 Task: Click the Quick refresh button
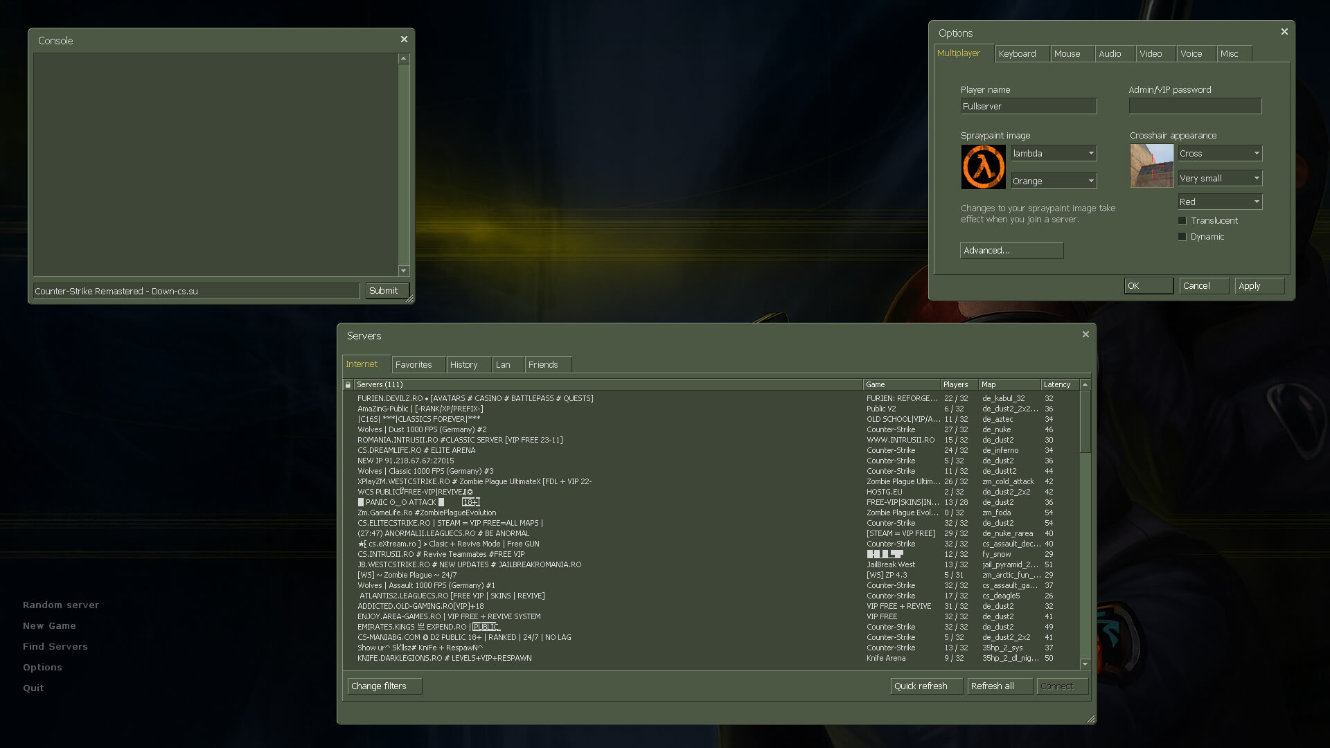(x=926, y=686)
